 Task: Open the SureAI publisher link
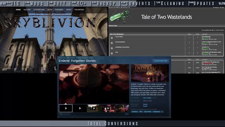pos(145,106)
